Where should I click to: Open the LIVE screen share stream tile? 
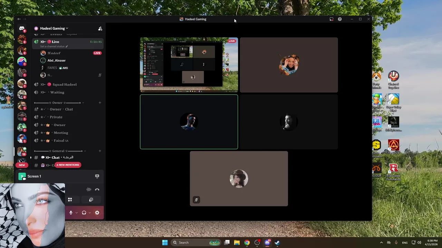[x=189, y=65]
